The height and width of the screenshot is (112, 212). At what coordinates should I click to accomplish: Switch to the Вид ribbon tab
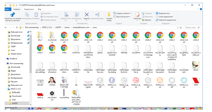(x=39, y=9)
